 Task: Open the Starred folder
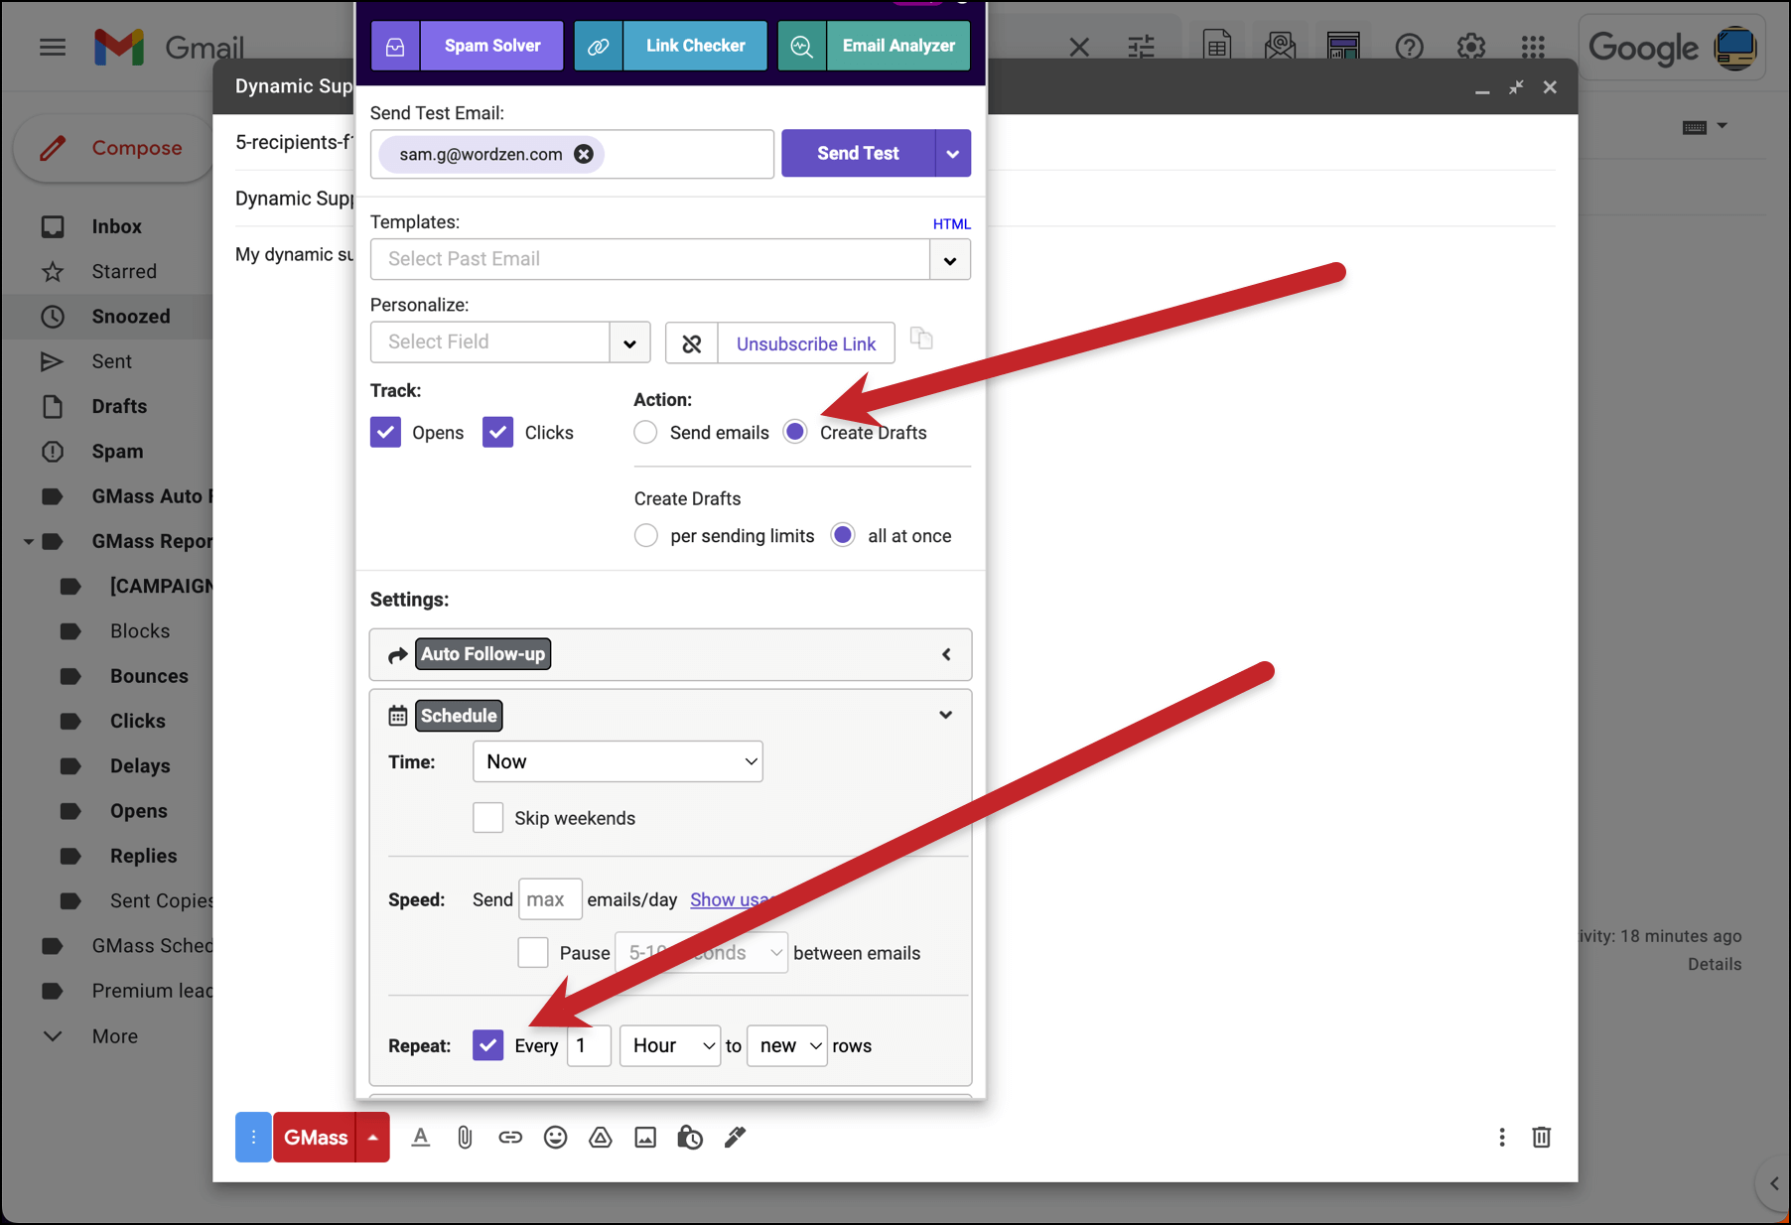[124, 271]
